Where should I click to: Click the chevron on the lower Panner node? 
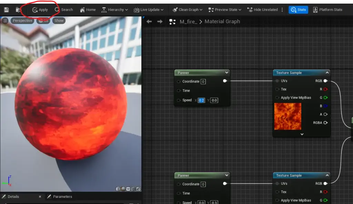(227, 175)
